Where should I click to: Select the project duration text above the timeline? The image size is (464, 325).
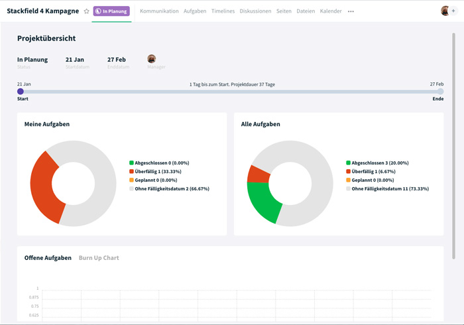point(232,84)
